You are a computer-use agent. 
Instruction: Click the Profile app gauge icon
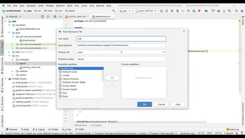pos(188,11)
